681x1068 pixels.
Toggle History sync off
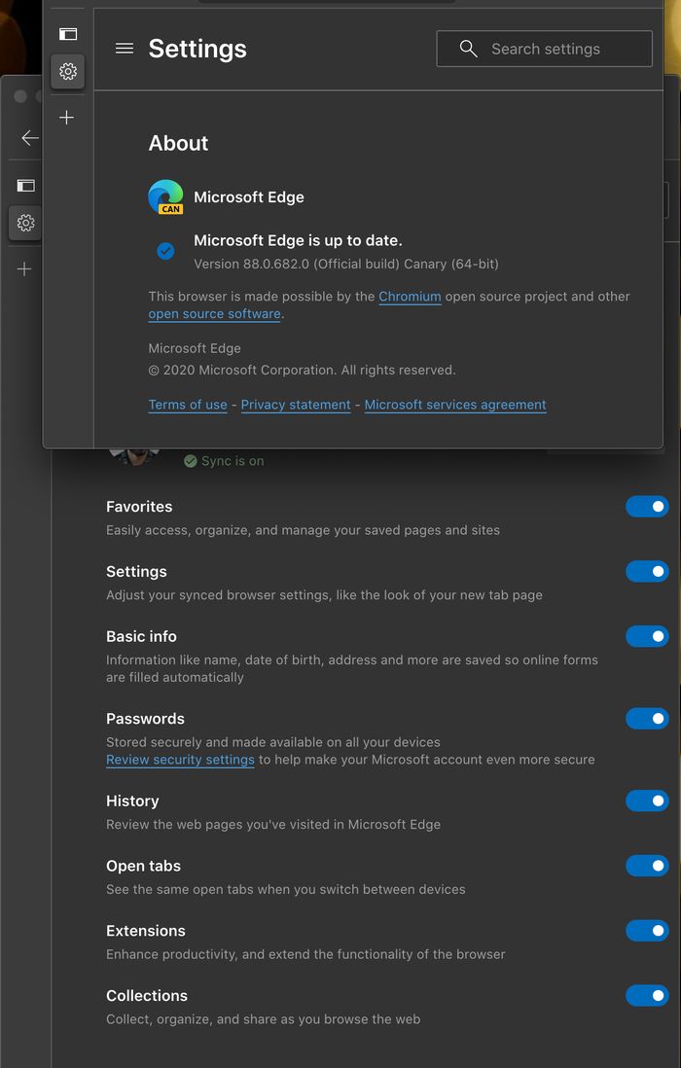647,801
